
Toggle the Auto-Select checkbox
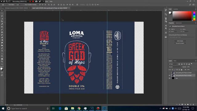click(8, 5)
